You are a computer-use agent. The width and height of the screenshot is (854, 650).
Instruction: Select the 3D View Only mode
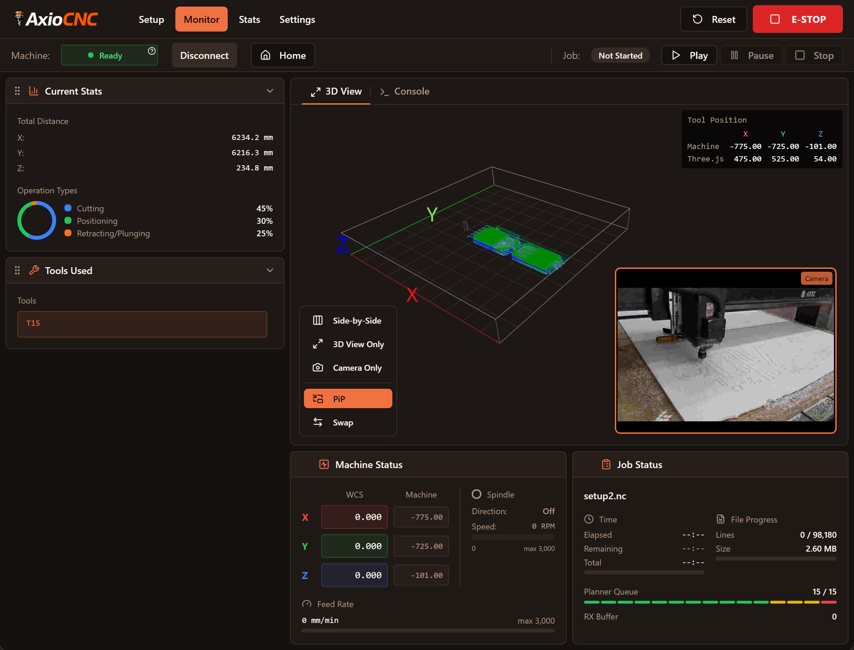pyautogui.click(x=318, y=344)
